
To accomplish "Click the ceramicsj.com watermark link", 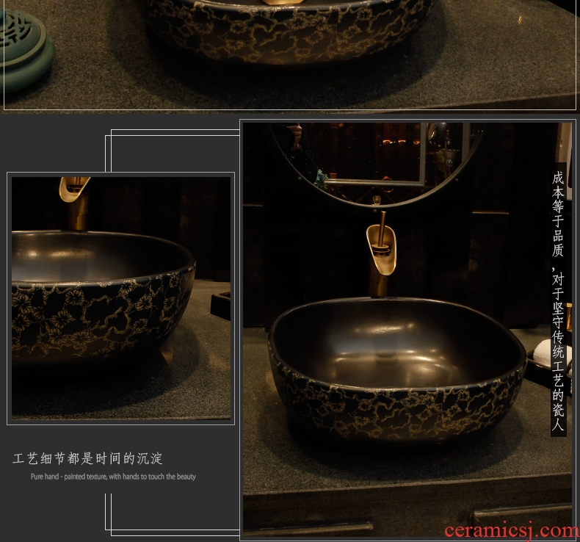I will pyautogui.click(x=511, y=530).
